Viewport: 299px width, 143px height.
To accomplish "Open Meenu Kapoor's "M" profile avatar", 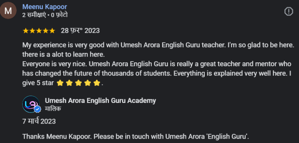I will 8,11.
